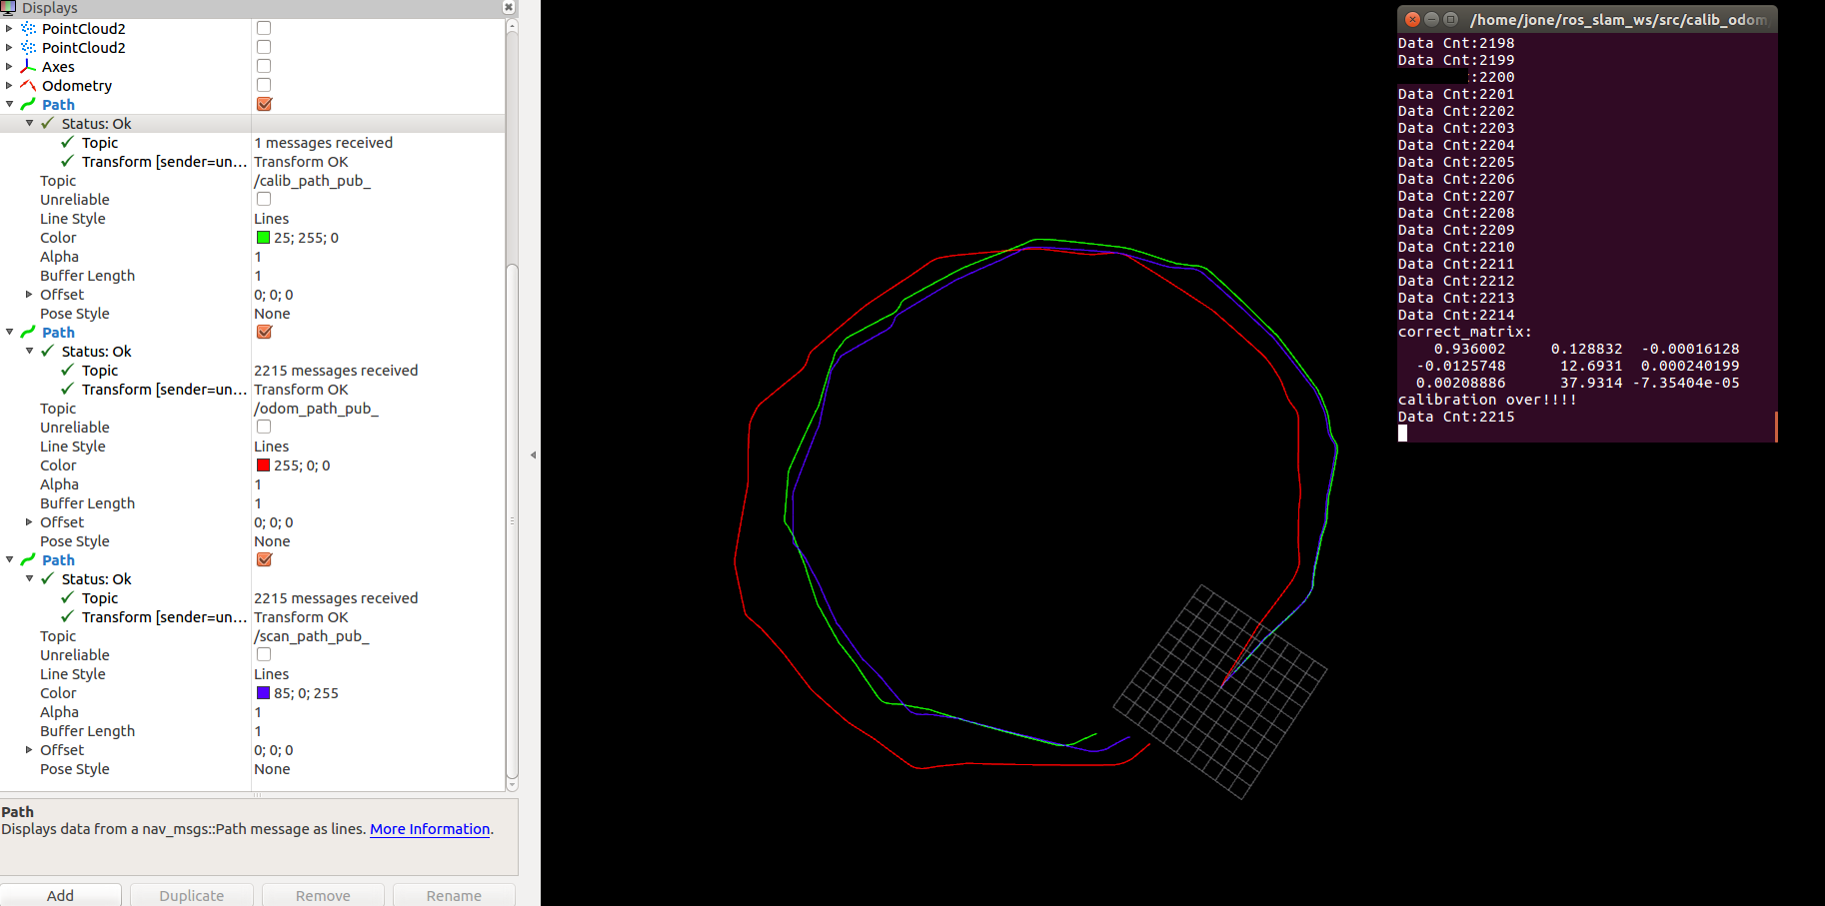Open Pose Style dropdown for odom_path Path

(x=378, y=541)
